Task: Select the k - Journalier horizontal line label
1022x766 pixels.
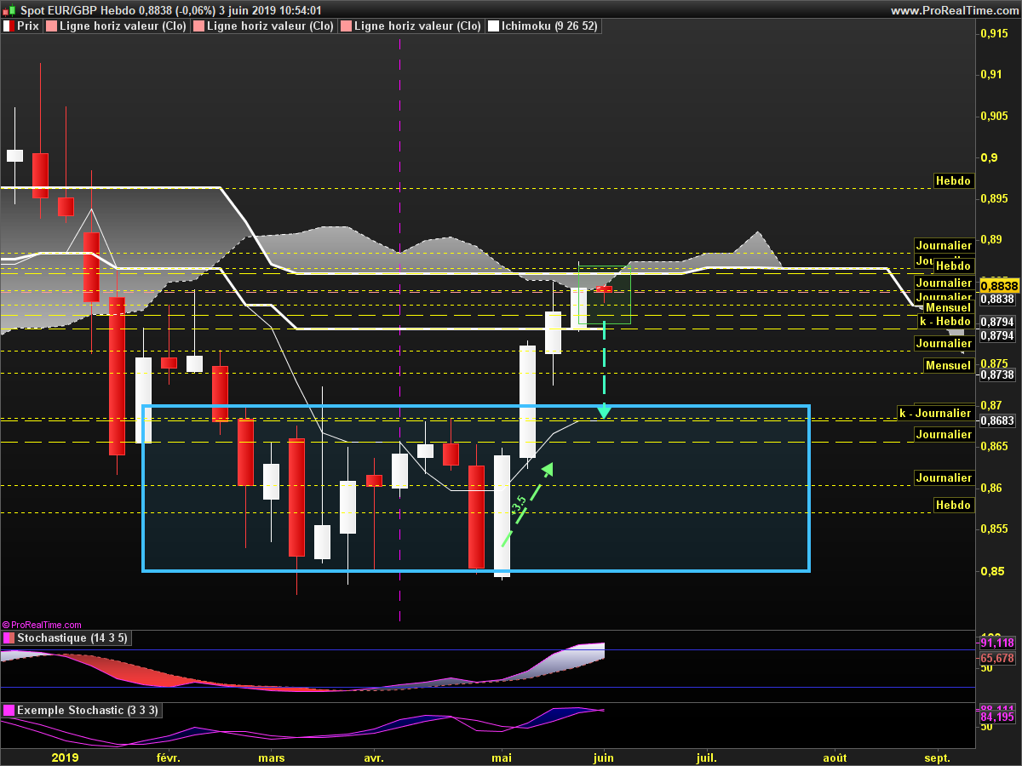Action: pyautogui.click(x=936, y=413)
